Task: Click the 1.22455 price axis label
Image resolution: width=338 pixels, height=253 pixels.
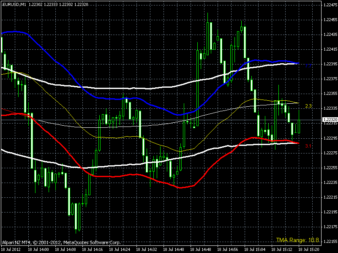Action: pos(330,20)
